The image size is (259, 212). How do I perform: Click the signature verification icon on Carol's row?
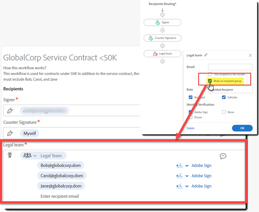pyautogui.click(x=180, y=176)
